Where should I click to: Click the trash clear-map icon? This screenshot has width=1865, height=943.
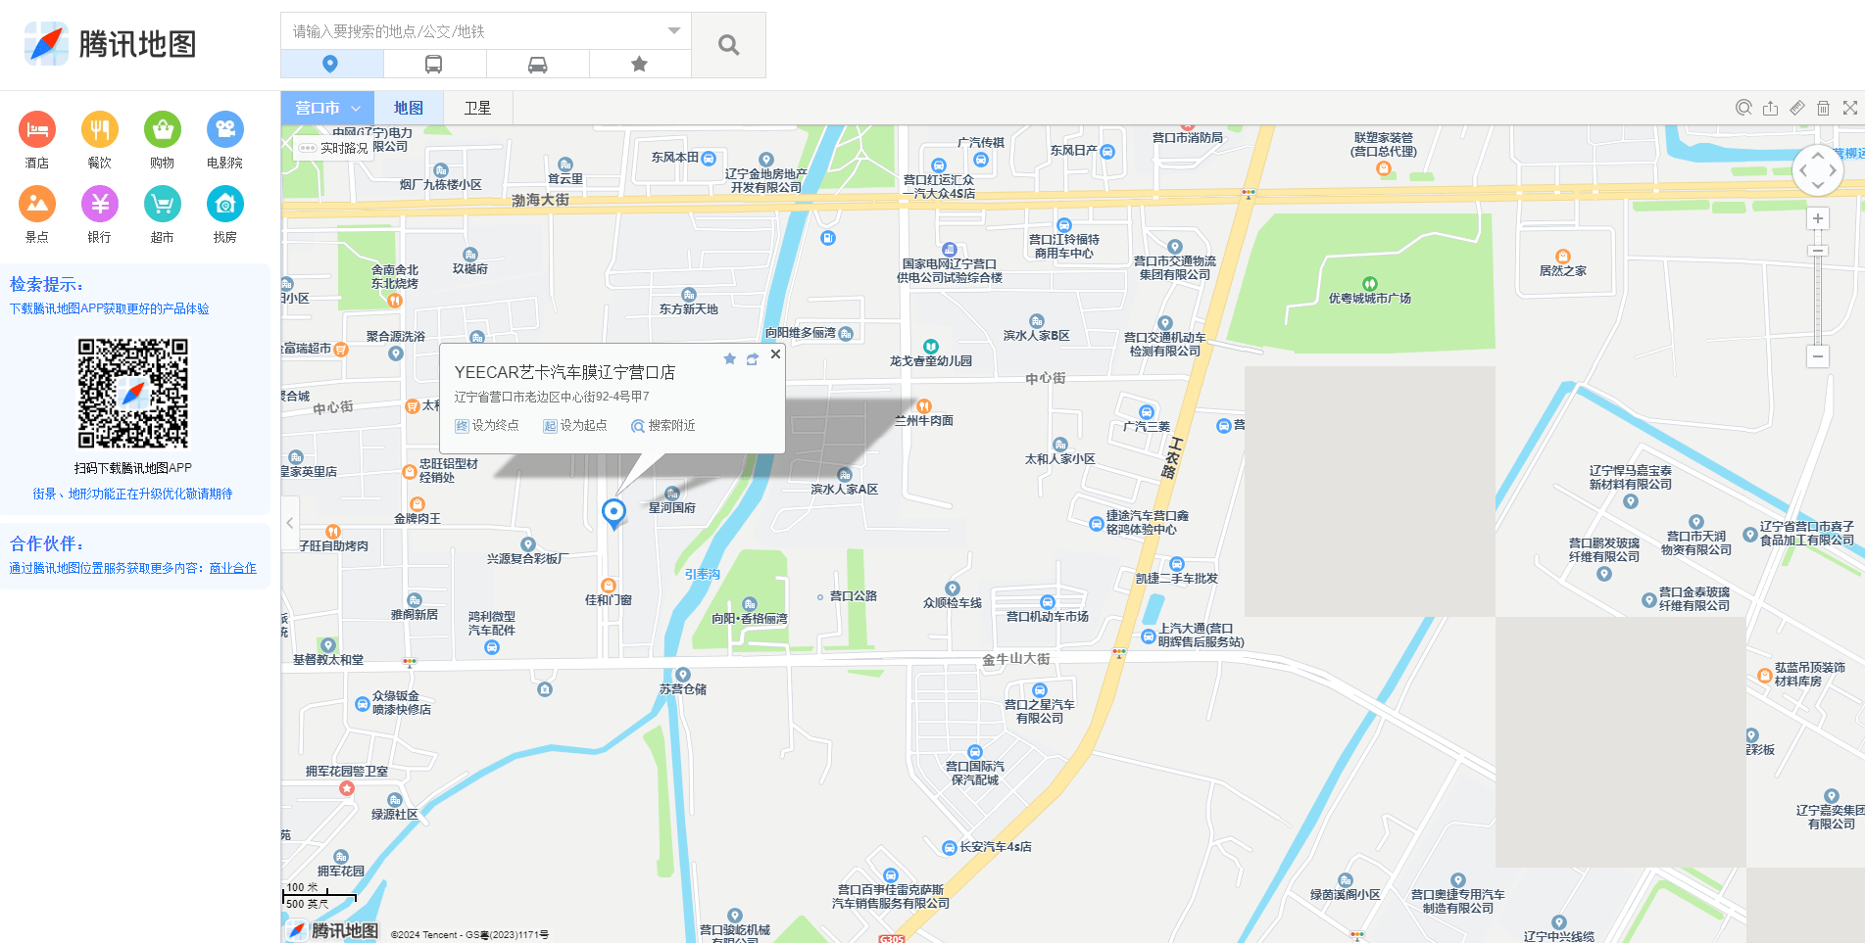[1823, 108]
